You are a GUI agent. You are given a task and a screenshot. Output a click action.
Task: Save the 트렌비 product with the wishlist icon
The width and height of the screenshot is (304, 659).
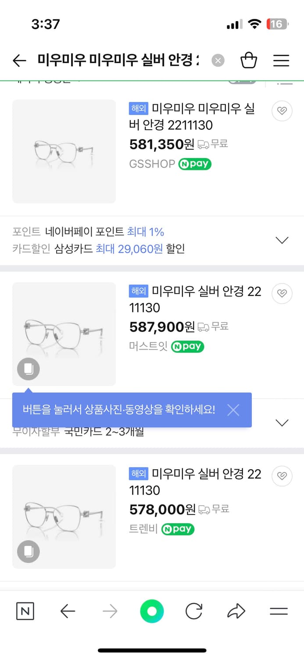tap(282, 476)
